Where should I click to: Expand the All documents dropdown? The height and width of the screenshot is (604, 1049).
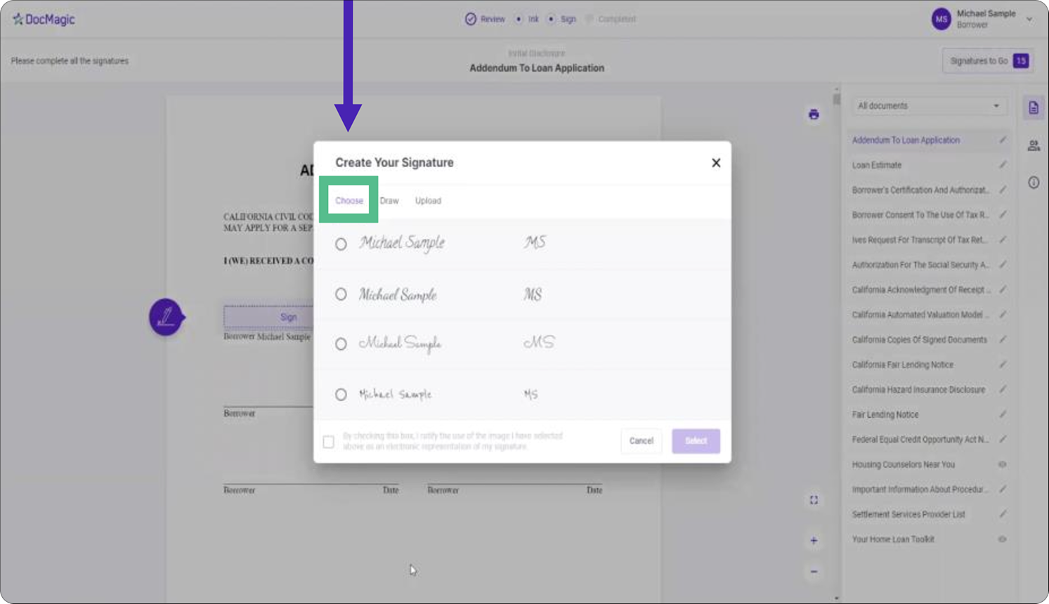(927, 106)
